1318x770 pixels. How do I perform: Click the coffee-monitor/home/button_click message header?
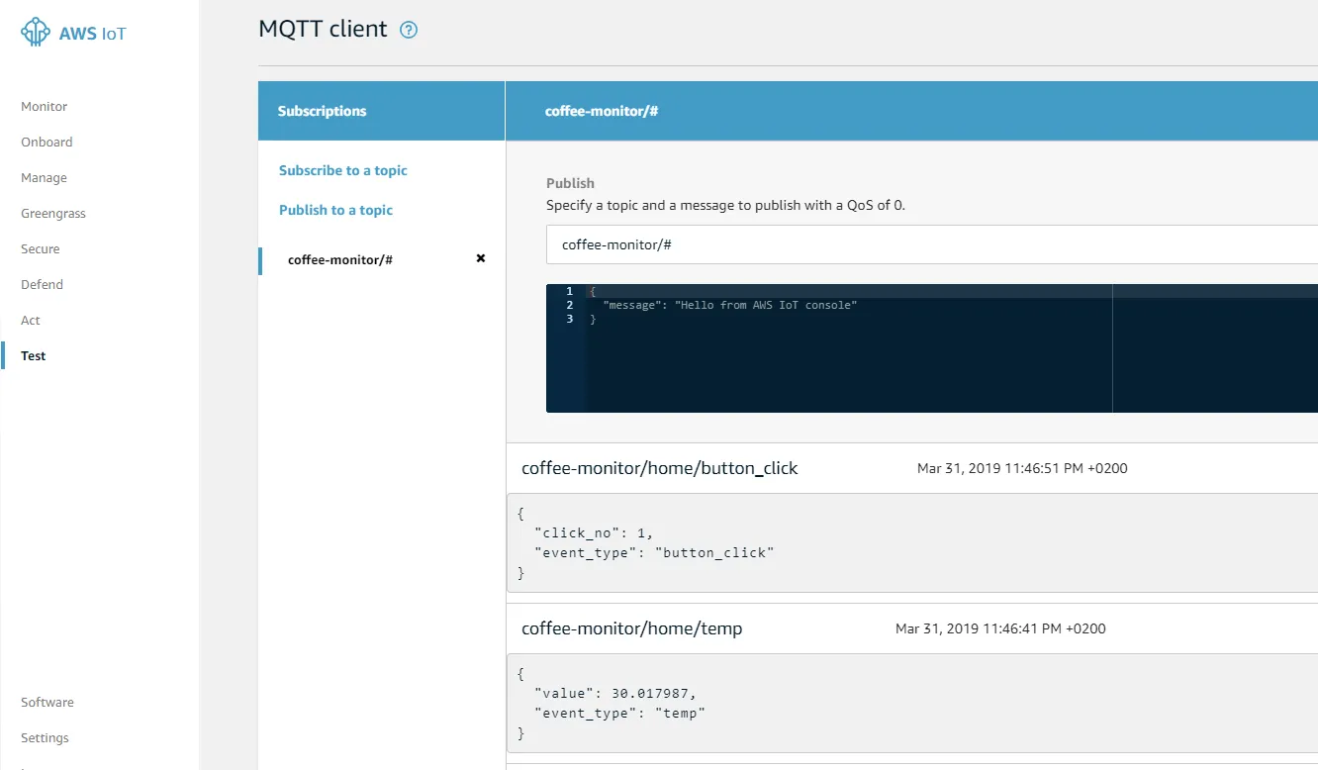(x=660, y=467)
